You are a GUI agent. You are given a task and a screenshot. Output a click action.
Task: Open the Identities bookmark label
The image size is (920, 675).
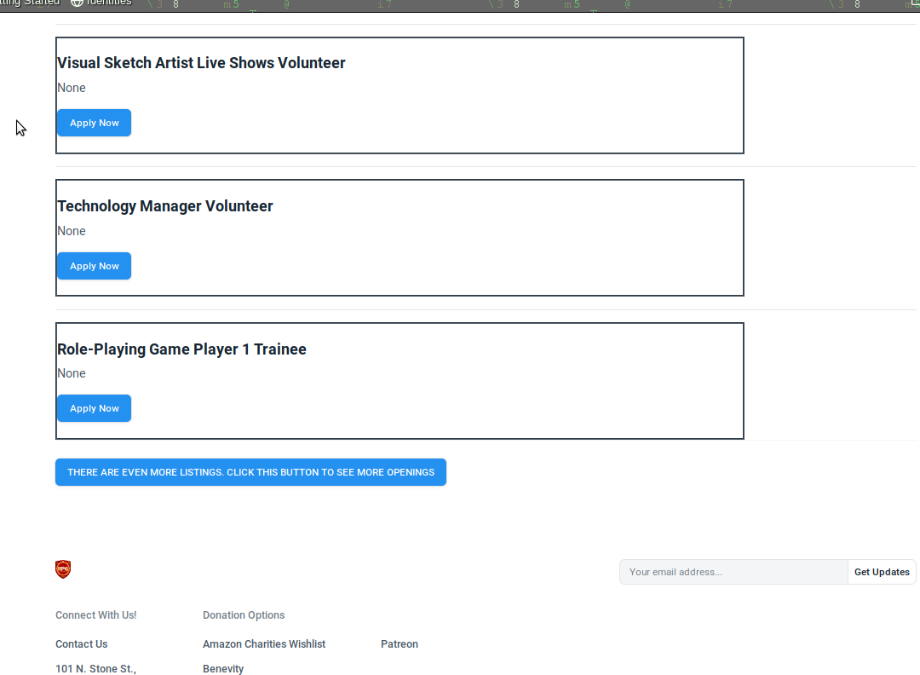tap(109, 3)
